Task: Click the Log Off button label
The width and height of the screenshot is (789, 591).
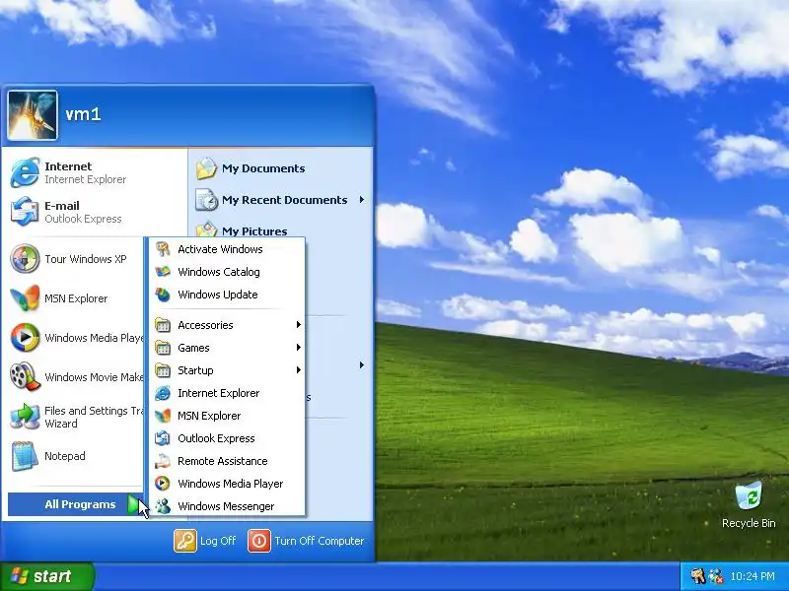Action: [218, 541]
